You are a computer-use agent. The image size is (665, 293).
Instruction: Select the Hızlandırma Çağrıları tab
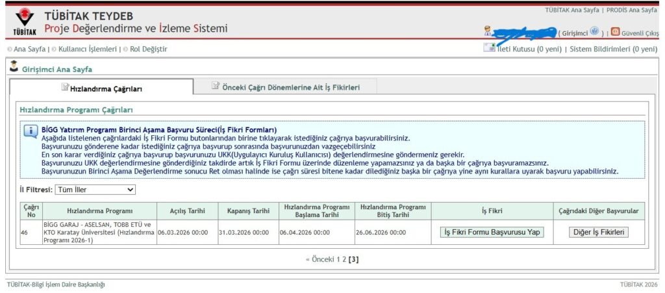pyautogui.click(x=105, y=88)
